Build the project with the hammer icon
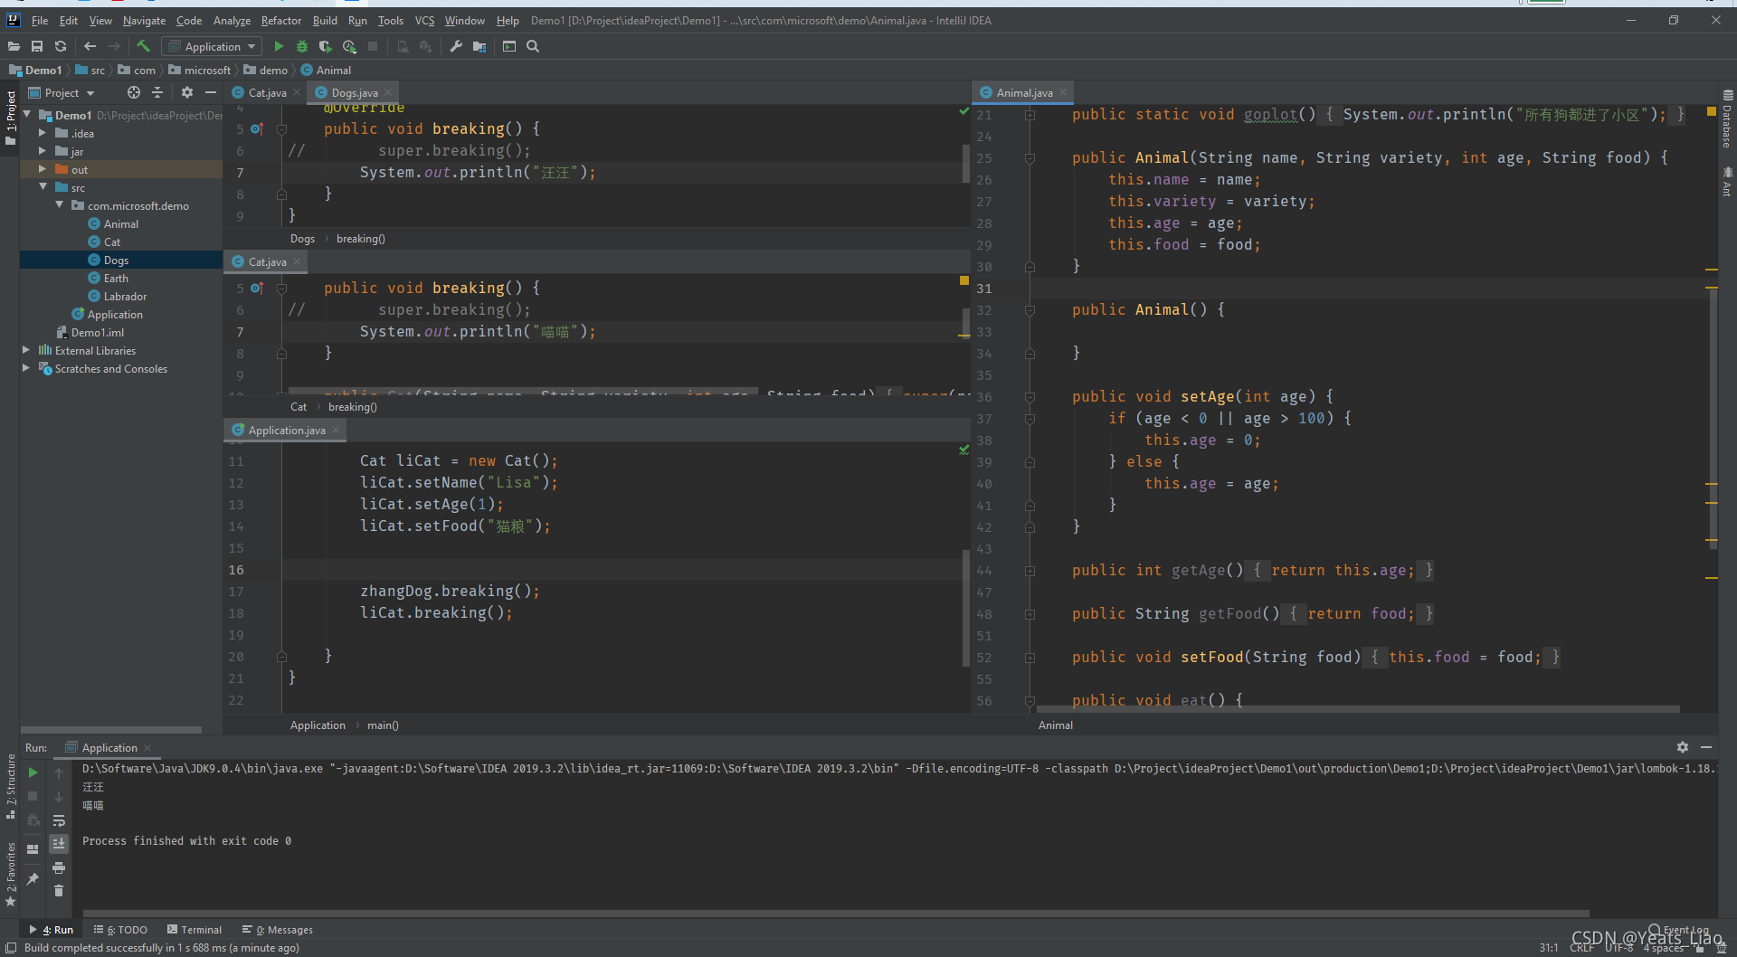 (143, 46)
